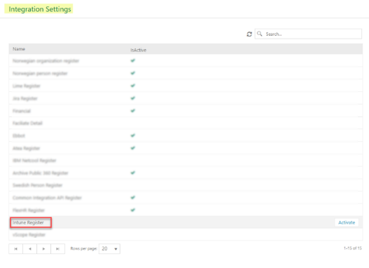Go to the previous page
Image resolution: width=369 pixels, height=268 pixels.
[x=29, y=249]
